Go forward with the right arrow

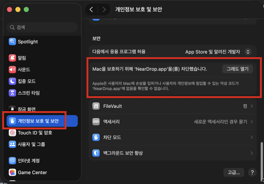(x=104, y=10)
